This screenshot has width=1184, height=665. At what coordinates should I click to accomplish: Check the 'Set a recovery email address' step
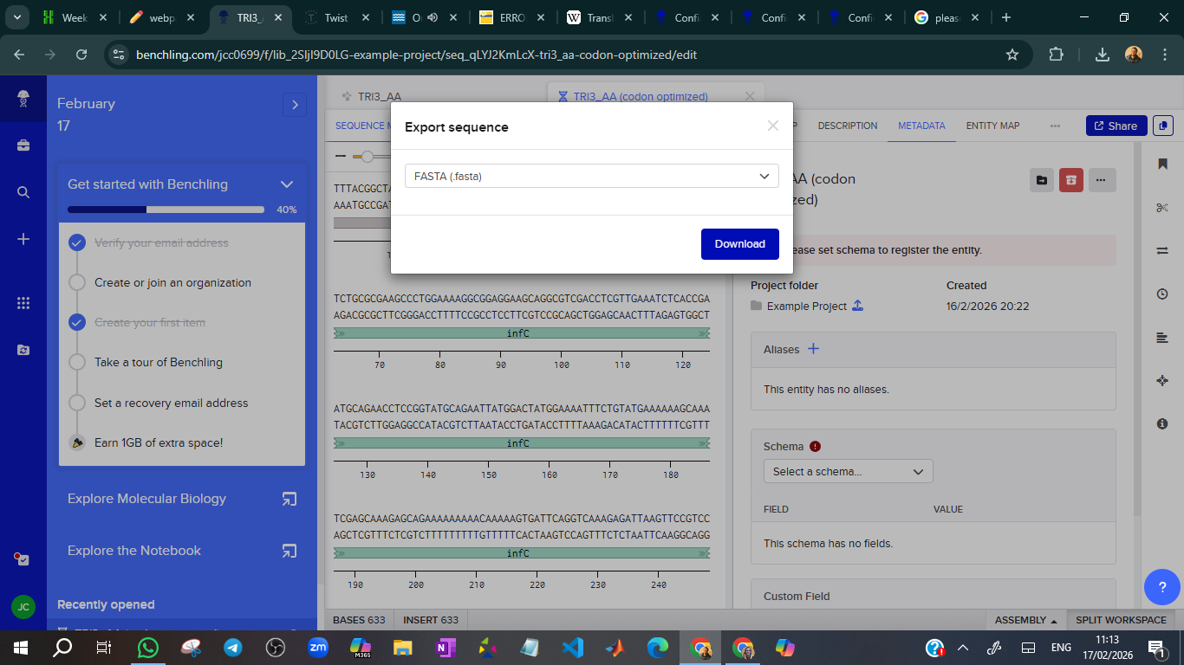click(77, 403)
